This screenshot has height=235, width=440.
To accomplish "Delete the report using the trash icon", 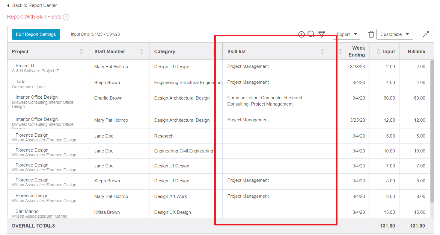I will (371, 34).
